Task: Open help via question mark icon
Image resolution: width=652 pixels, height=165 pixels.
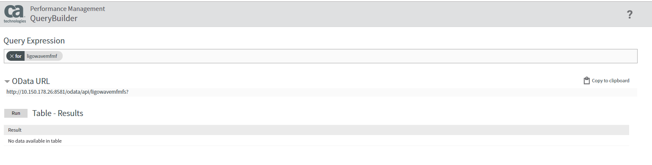Action: tap(630, 15)
